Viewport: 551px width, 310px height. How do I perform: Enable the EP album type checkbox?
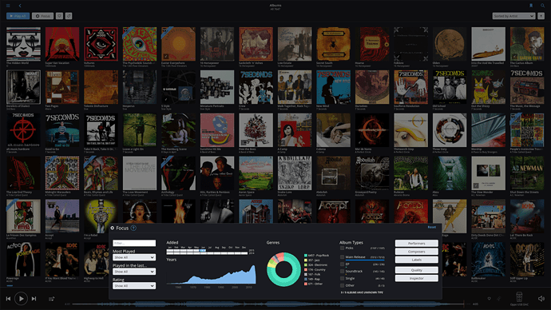pyautogui.click(x=343, y=264)
